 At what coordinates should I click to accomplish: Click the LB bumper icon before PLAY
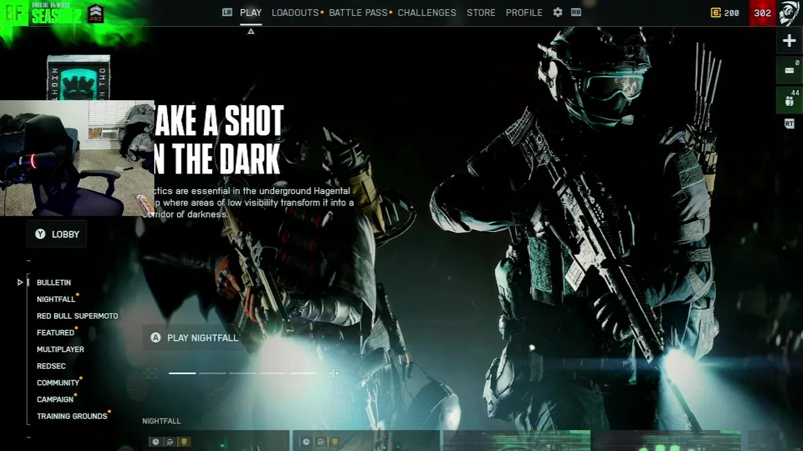227,13
